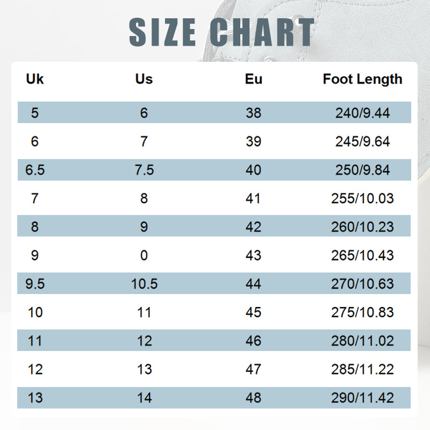This screenshot has width=430, height=430.
Task: Click the 260/10.23 foot length cell
Action: (362, 227)
